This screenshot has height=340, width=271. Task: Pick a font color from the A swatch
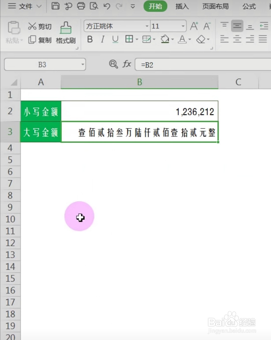pos(183,39)
